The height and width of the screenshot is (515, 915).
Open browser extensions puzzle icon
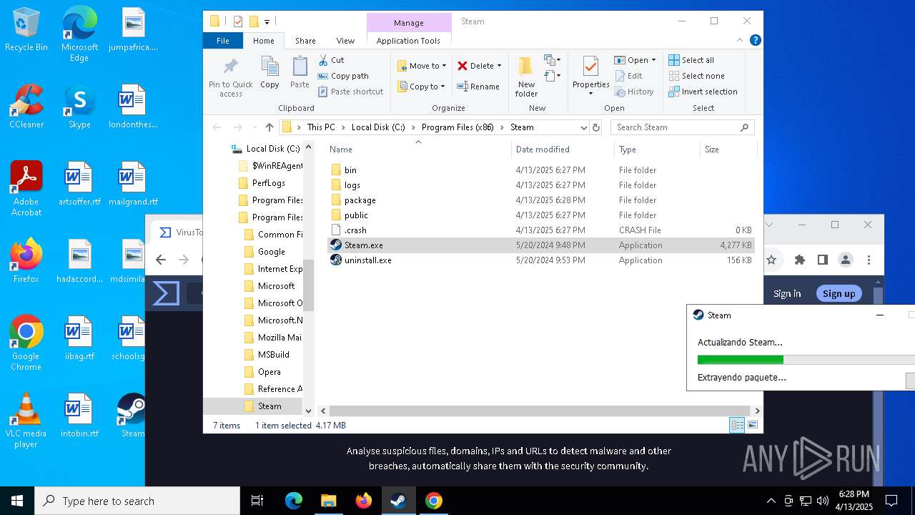pos(800,260)
